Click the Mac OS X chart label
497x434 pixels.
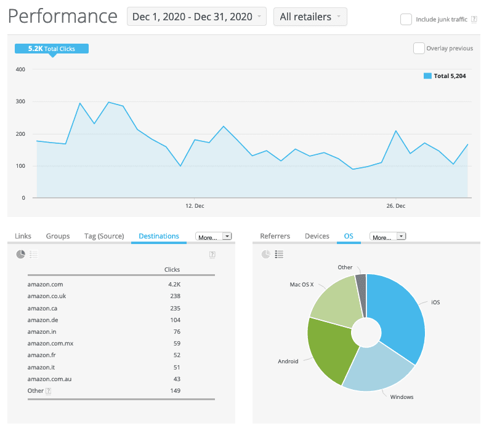(301, 285)
